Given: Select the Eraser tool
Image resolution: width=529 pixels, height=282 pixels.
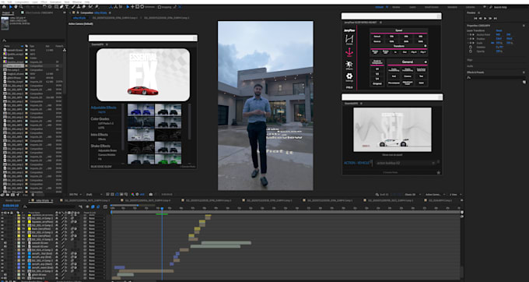Looking at the screenshot, I should click(x=84, y=7).
